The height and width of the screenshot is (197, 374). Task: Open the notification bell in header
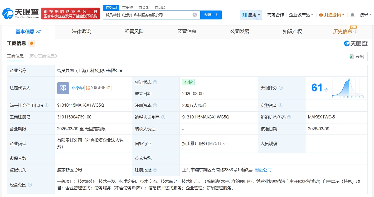[352, 15]
